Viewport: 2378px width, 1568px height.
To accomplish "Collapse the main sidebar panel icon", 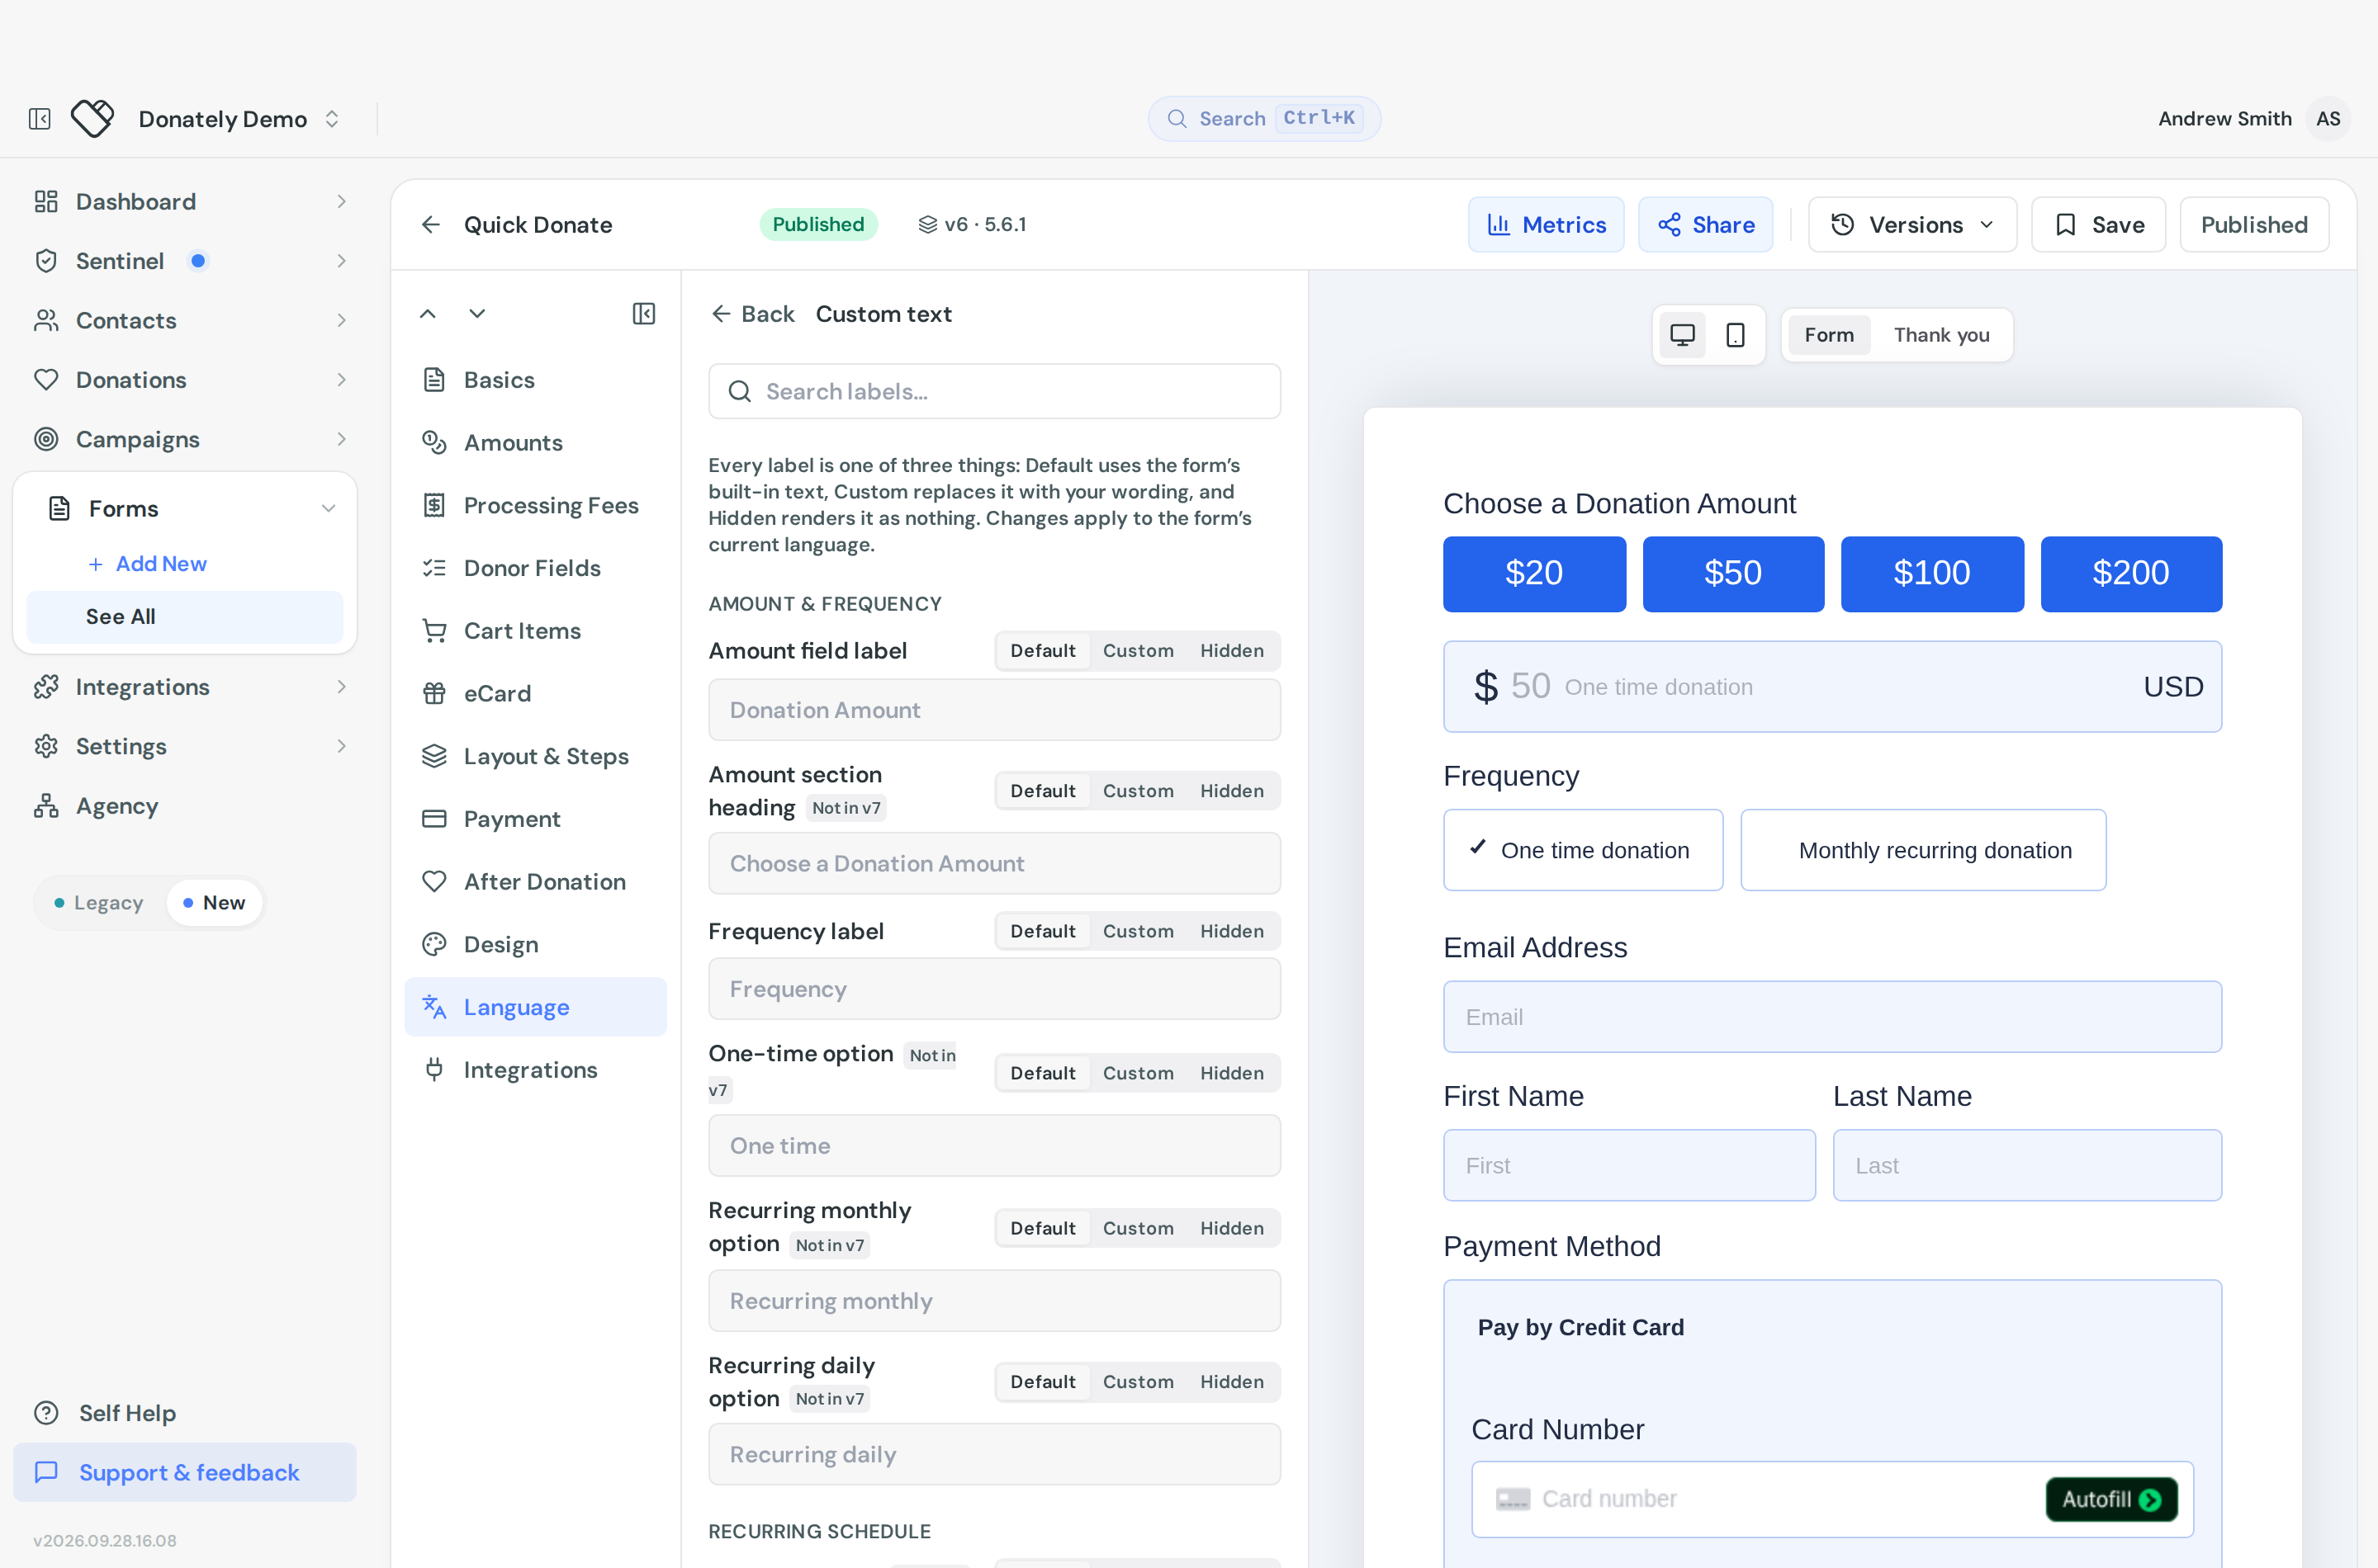I will point(40,119).
